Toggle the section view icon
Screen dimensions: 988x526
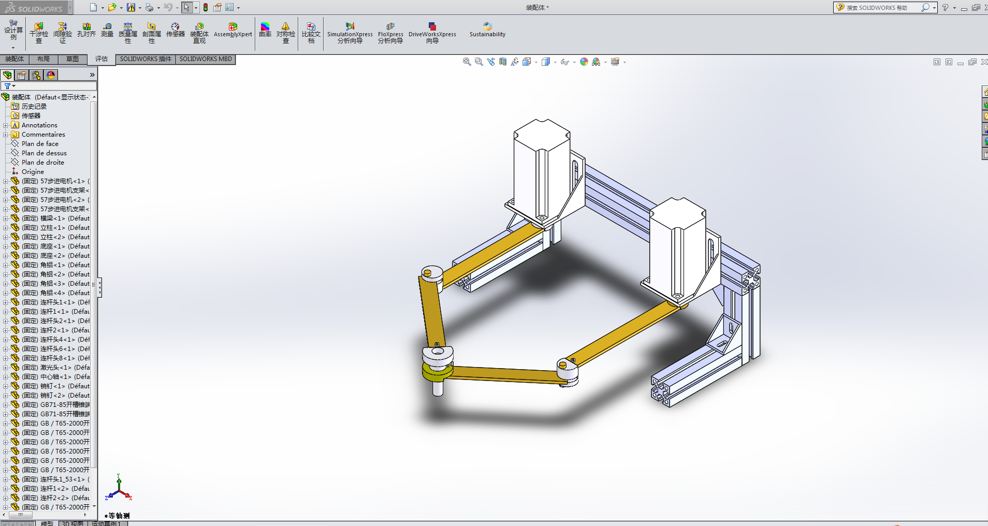[503, 62]
